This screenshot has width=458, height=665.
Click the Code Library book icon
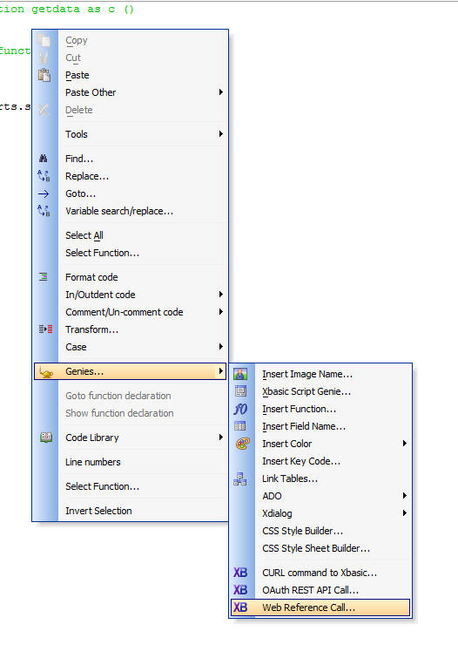coord(46,438)
